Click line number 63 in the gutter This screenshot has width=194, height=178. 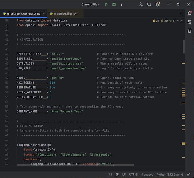click(7, 145)
